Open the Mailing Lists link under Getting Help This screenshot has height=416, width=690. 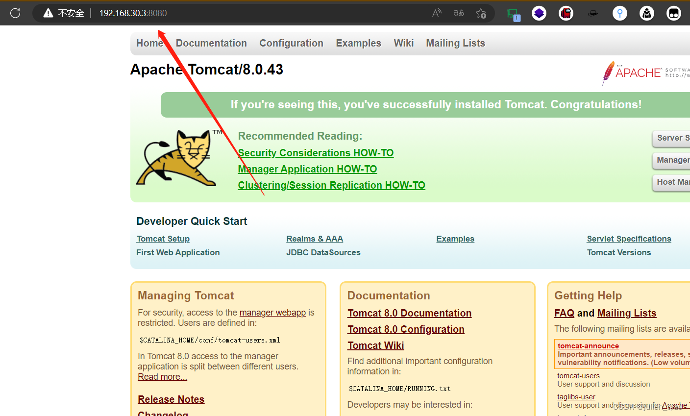tap(627, 313)
